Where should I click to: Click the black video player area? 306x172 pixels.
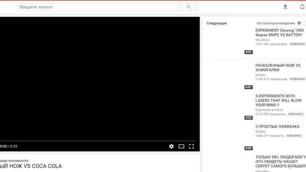(x=100, y=78)
